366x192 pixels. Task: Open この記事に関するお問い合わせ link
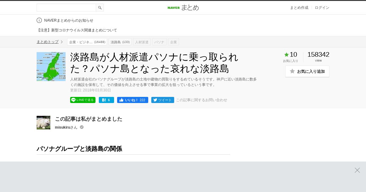tap(202, 100)
